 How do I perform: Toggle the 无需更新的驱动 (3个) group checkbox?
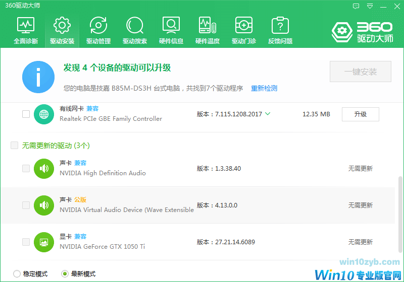(x=15, y=146)
